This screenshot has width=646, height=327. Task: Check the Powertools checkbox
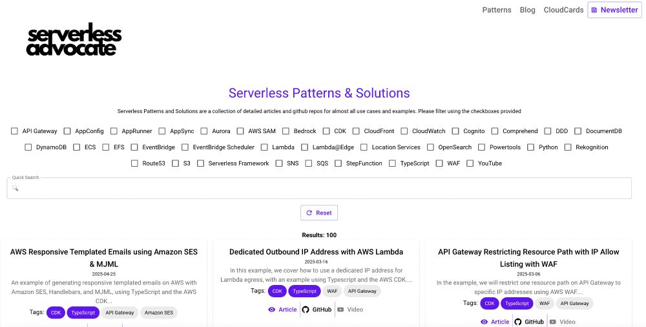click(x=482, y=147)
